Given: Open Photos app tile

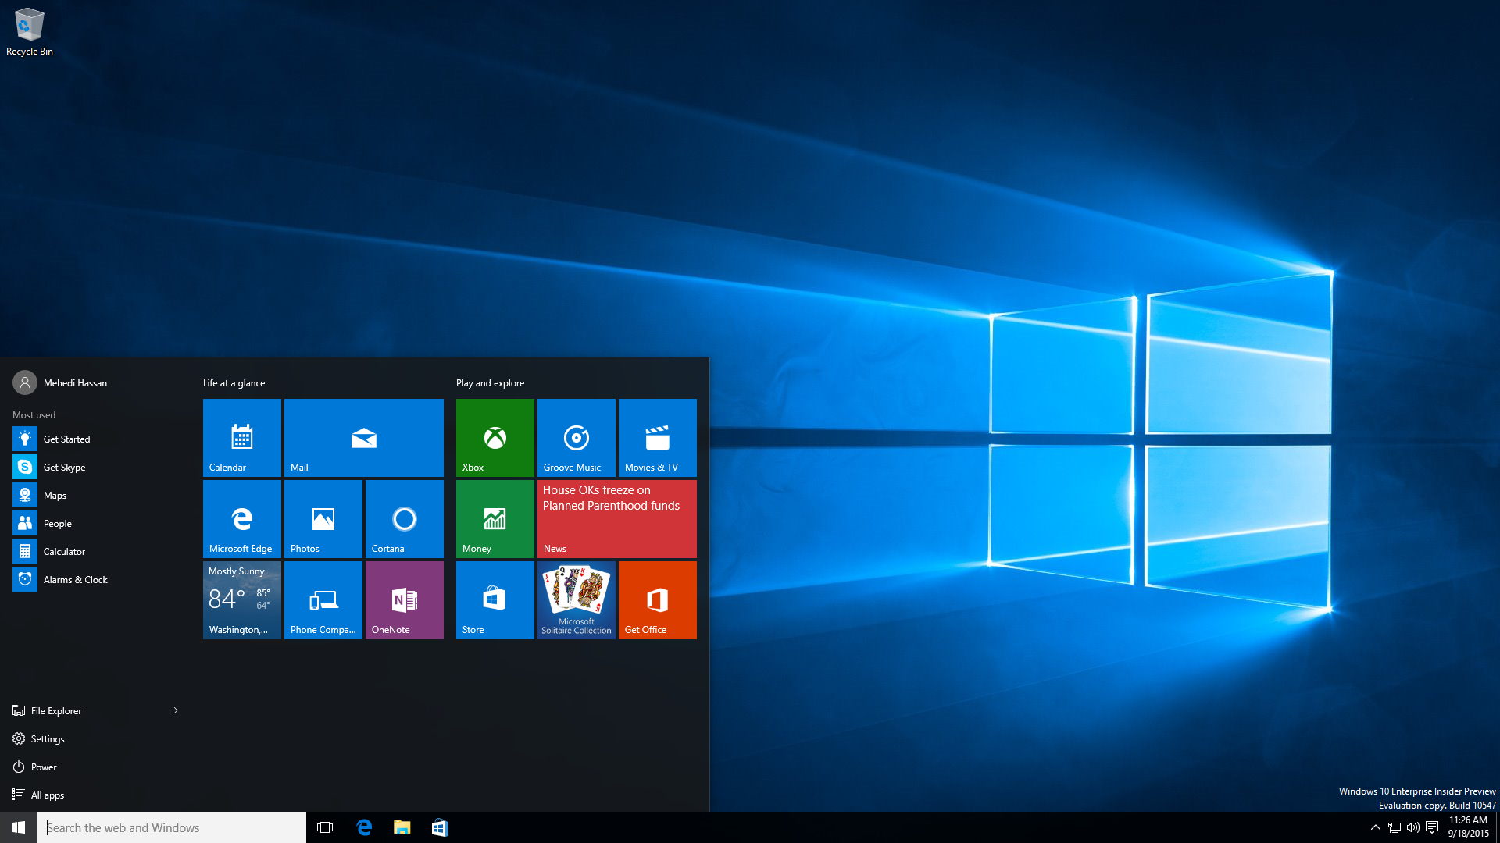Looking at the screenshot, I should (323, 519).
